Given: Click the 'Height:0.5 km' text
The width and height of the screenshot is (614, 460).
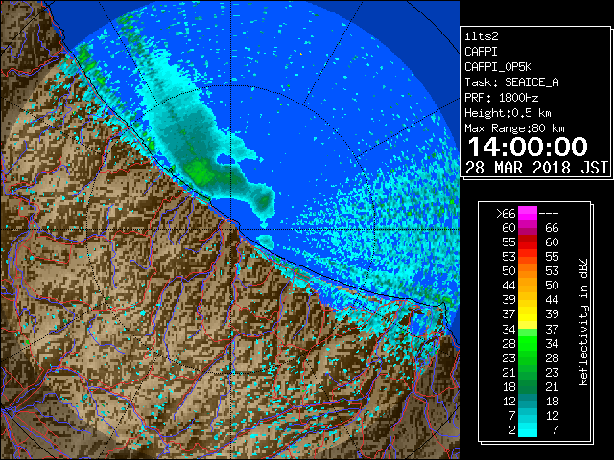Looking at the screenshot, I should pos(508,113).
